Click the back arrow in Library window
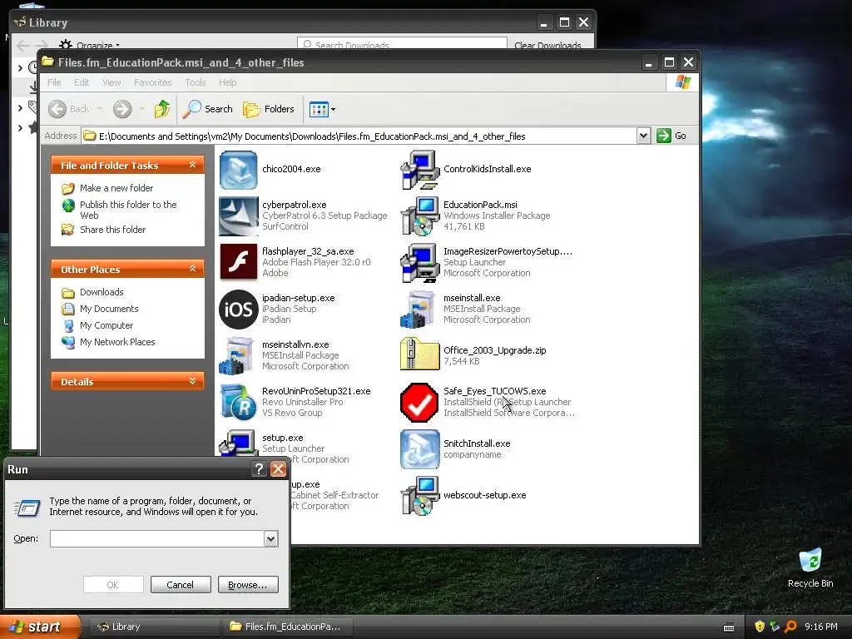 [23, 45]
